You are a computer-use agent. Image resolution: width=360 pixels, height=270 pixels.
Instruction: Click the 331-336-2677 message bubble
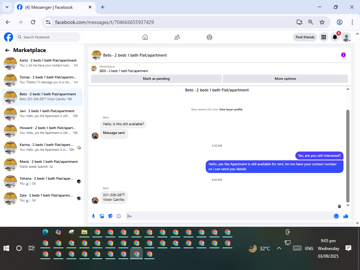114,197
